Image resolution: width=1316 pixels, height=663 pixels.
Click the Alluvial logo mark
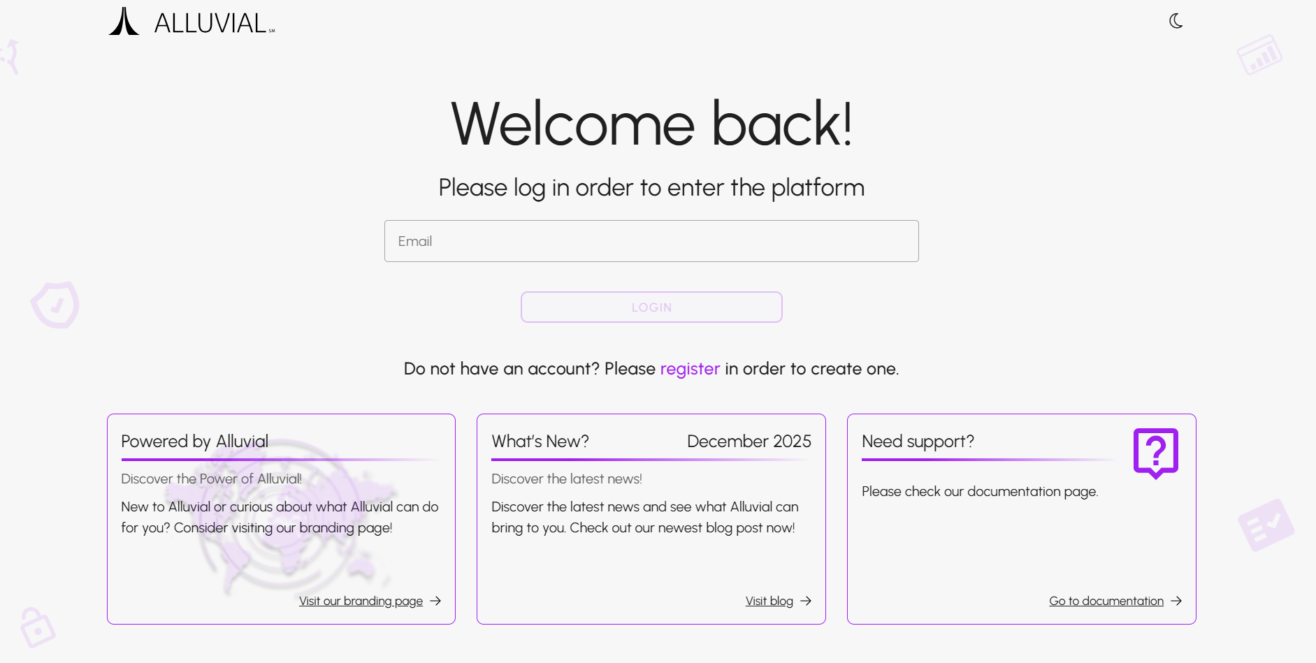pyautogui.click(x=124, y=22)
